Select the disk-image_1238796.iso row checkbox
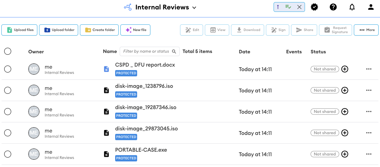The height and width of the screenshot is (167, 380). pos(8,91)
